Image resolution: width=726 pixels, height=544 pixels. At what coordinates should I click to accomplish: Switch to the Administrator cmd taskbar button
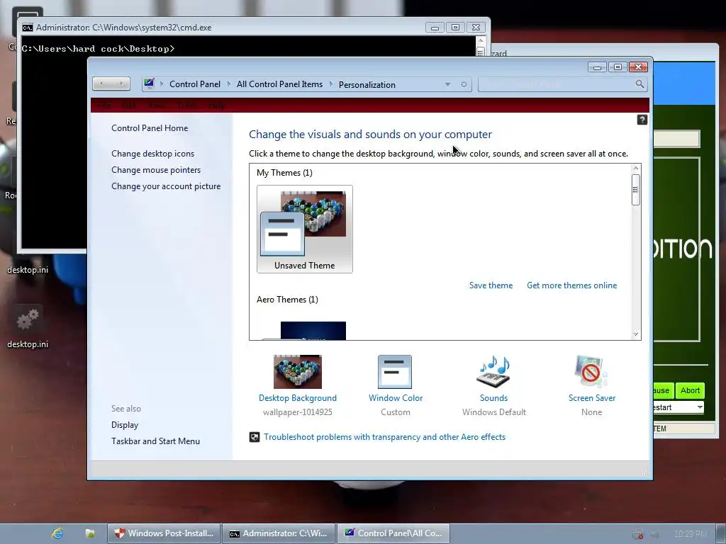click(279, 533)
